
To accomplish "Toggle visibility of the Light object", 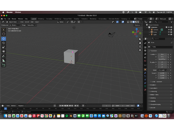I will 169,35.
